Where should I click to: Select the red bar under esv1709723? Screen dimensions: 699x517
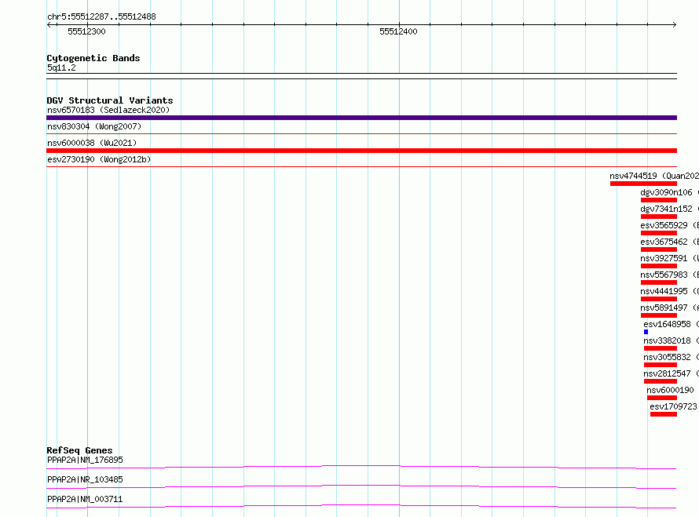tap(664, 414)
